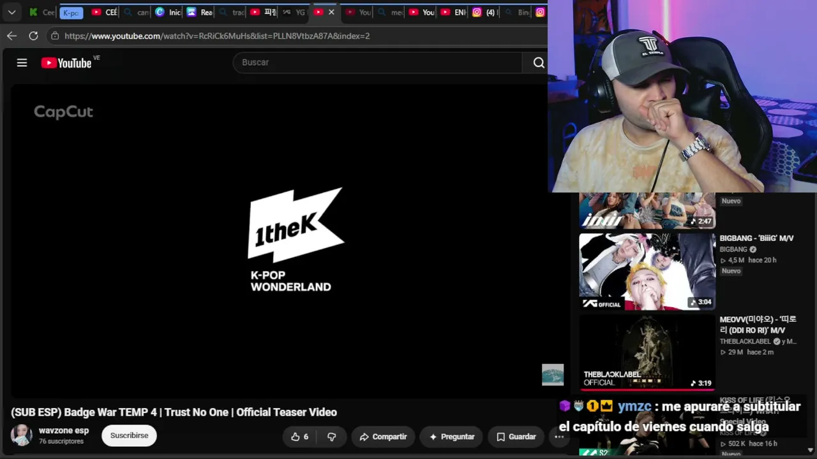Open THEBLACKLABEL channel name link

pyautogui.click(x=746, y=342)
